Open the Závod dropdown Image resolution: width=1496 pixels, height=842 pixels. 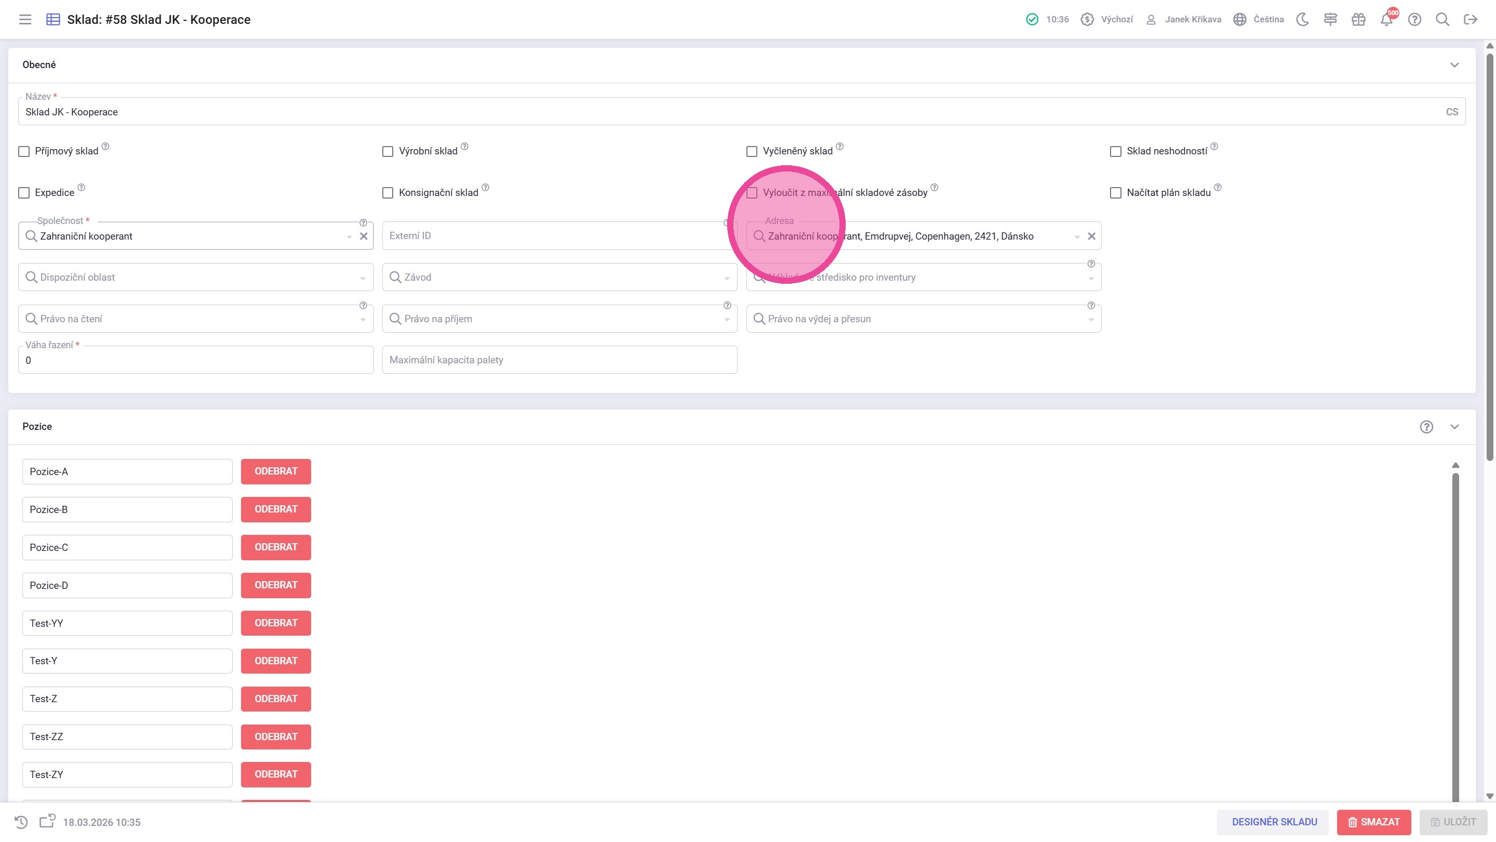(x=559, y=277)
